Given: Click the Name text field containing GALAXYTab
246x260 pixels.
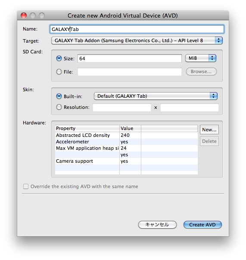Looking at the screenshot, I should [137, 29].
